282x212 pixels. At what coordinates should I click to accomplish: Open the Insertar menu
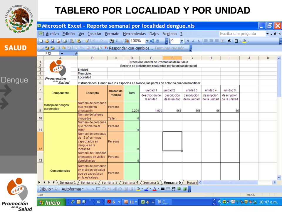(95, 34)
